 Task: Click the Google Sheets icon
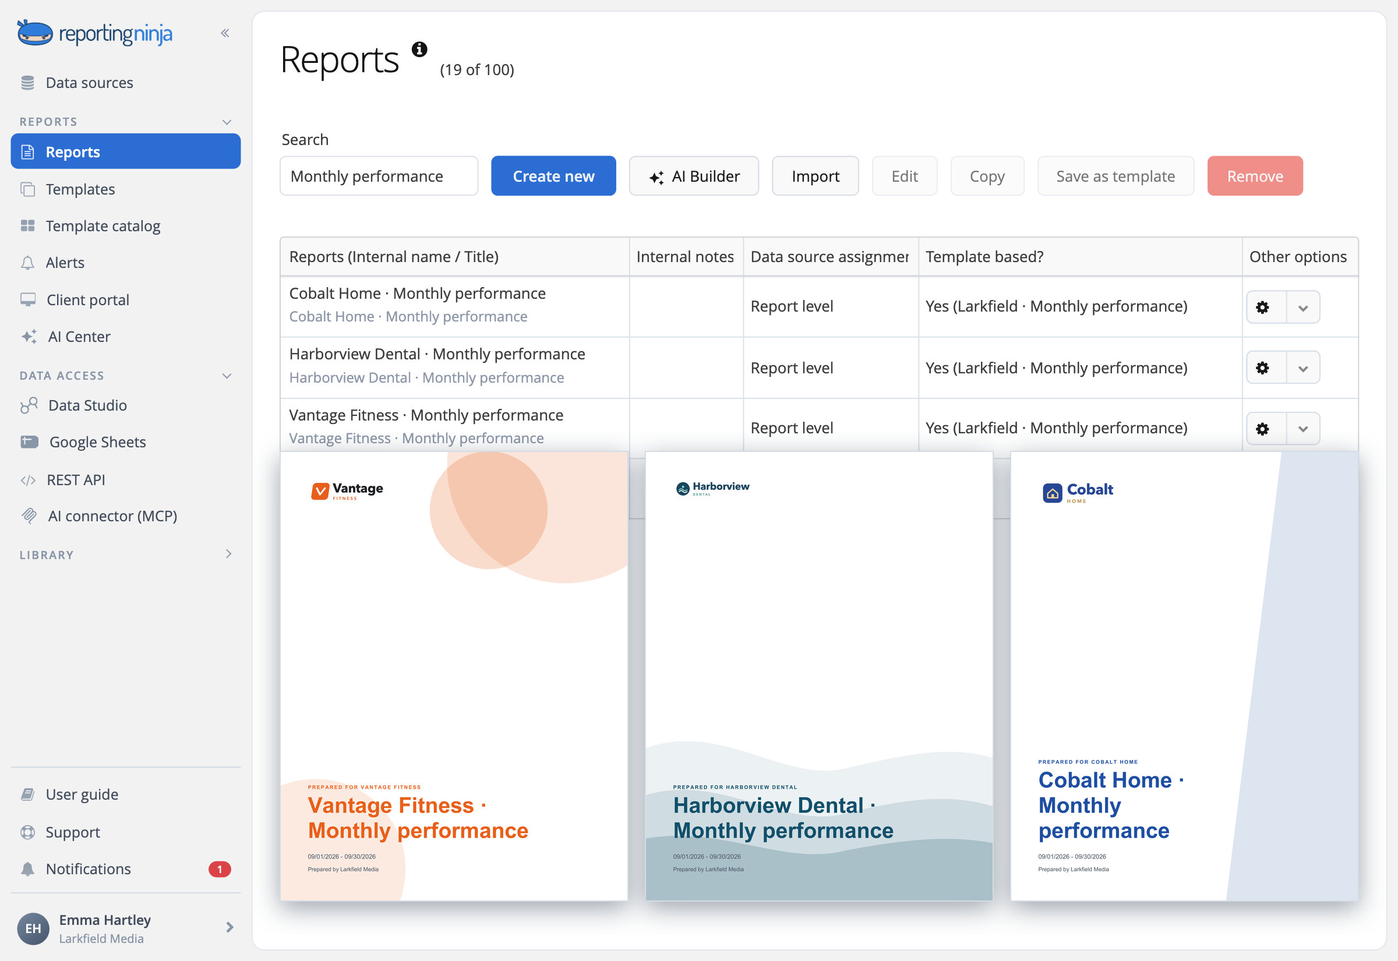(29, 442)
